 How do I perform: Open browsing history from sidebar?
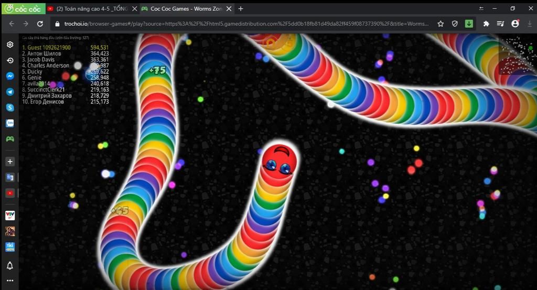point(10,61)
